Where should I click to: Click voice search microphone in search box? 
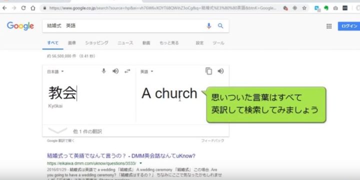click(208, 26)
